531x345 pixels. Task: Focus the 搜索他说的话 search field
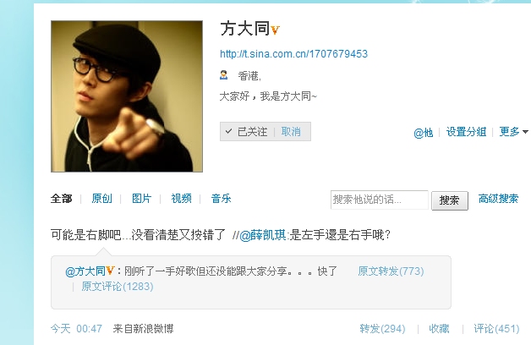(x=380, y=200)
